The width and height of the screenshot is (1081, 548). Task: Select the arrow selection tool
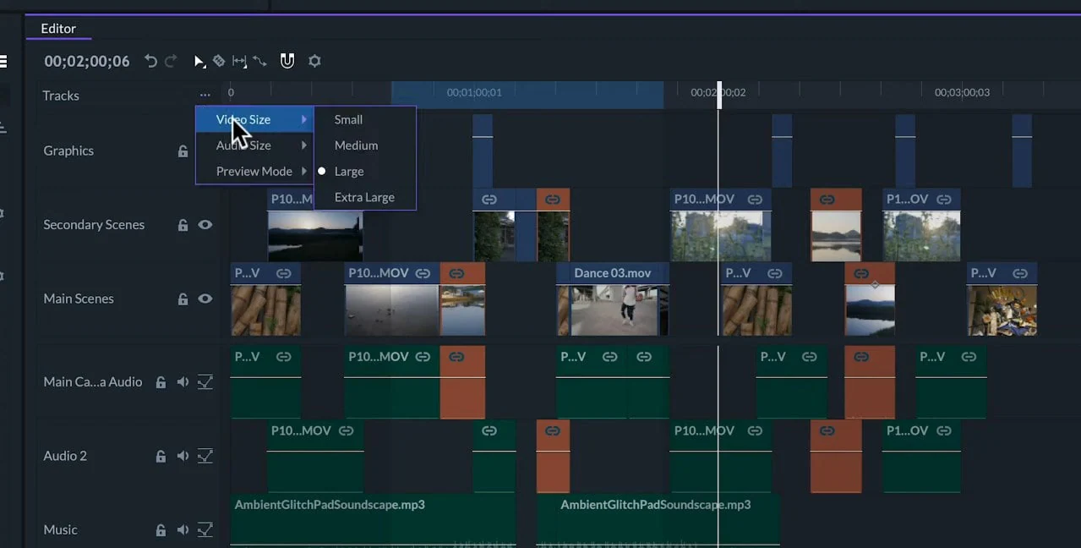(x=200, y=61)
